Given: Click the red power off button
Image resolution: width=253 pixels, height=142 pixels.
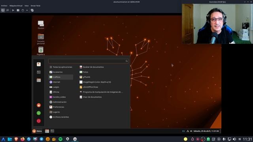Looking at the screenshot, I should pos(39,121).
